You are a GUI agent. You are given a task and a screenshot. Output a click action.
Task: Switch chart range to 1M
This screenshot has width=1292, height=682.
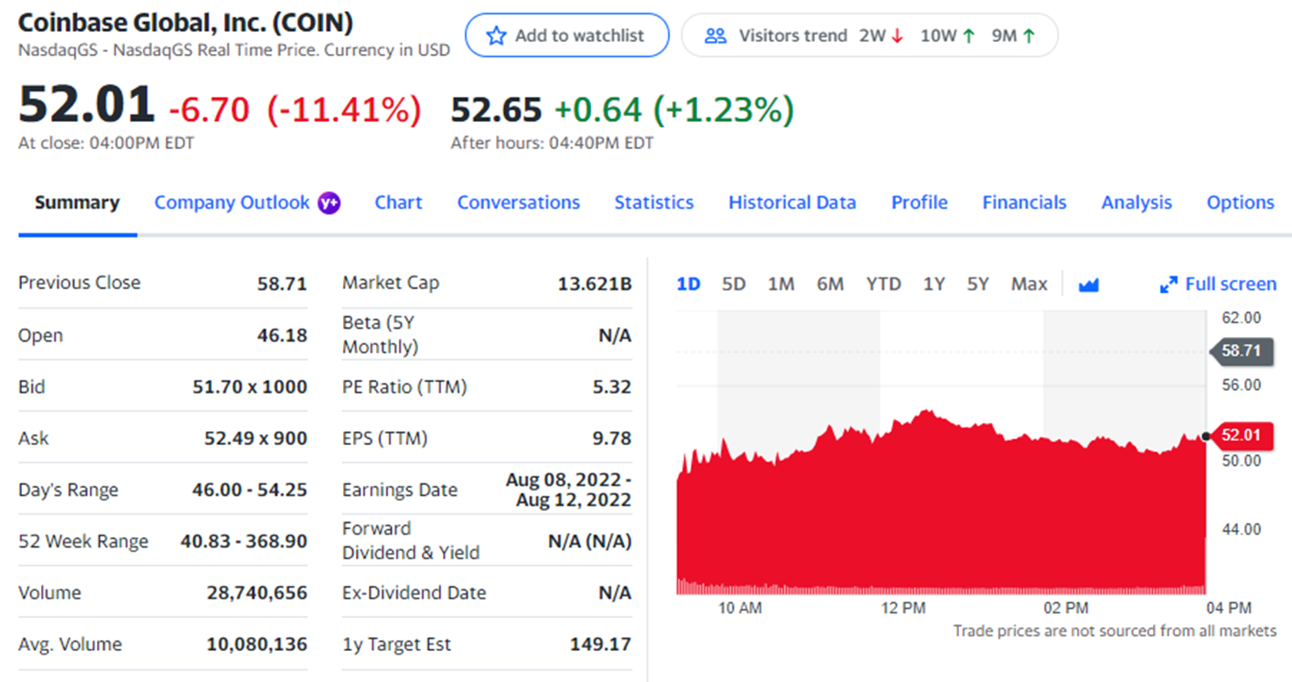pyautogui.click(x=781, y=284)
